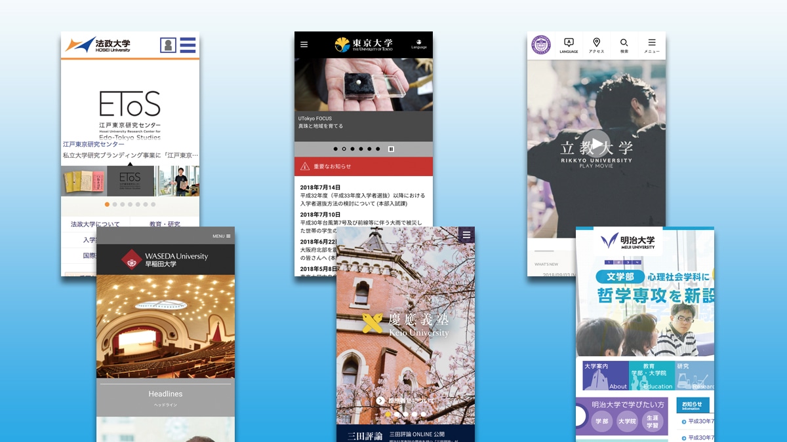Screen dimensions: 787x442
Task: Click the 慶應義塾について link
Action: point(411,400)
